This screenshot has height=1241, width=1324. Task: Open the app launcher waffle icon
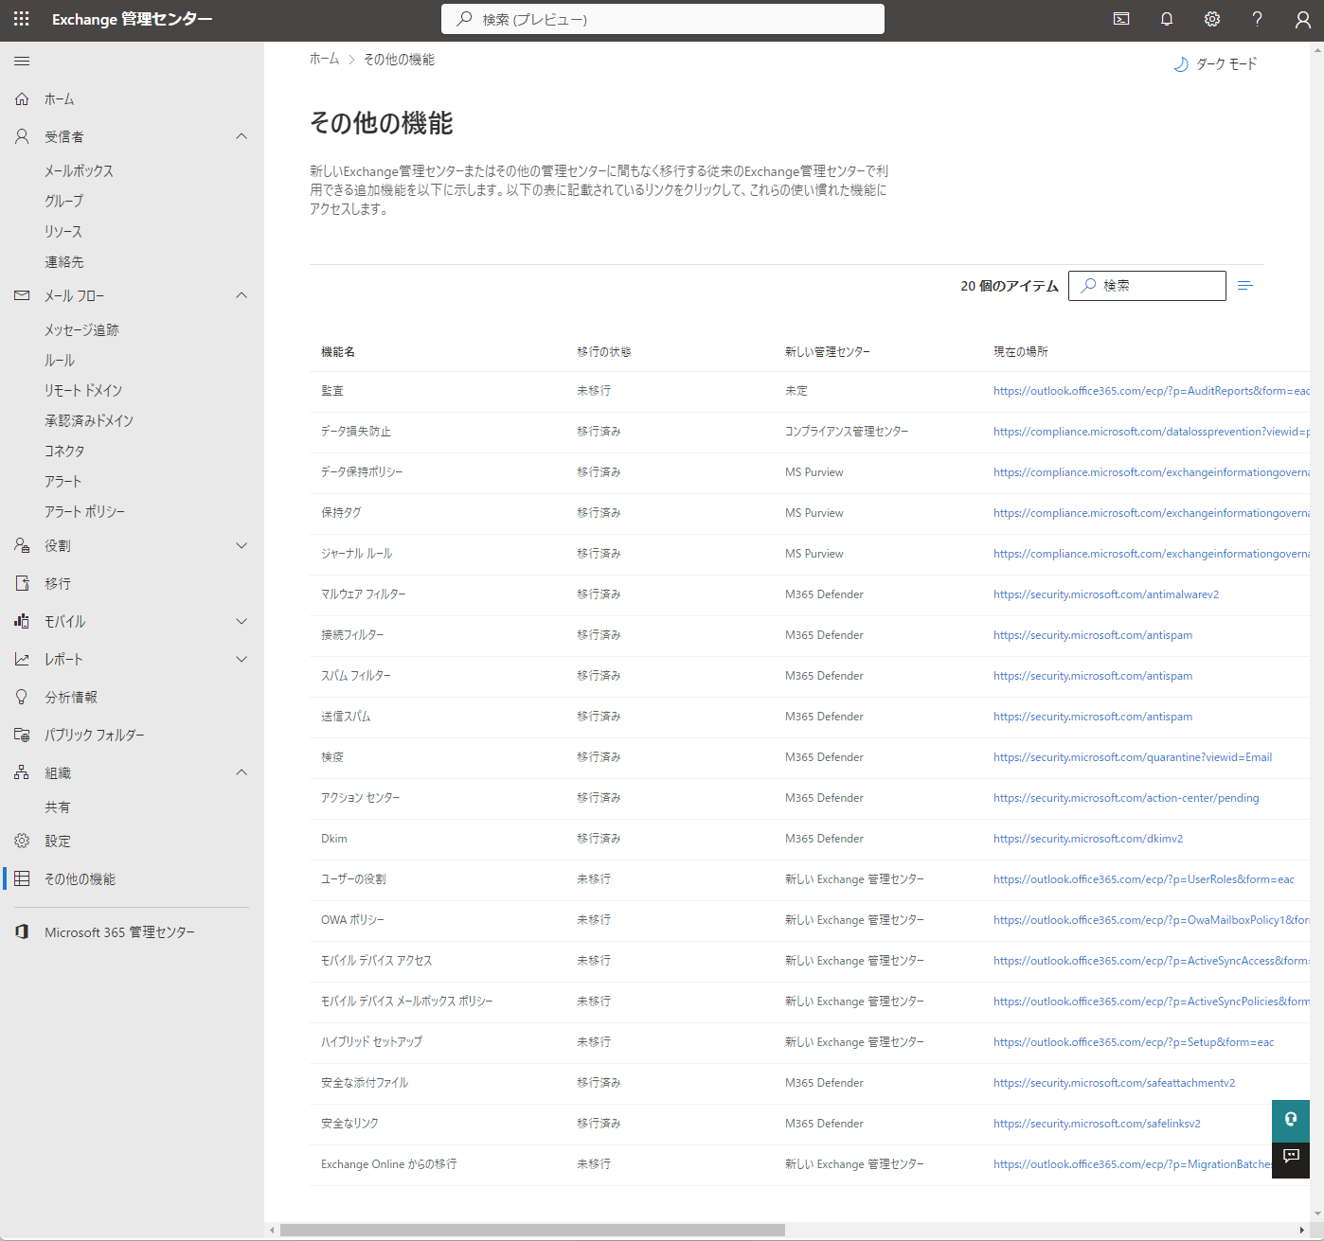point(22,19)
